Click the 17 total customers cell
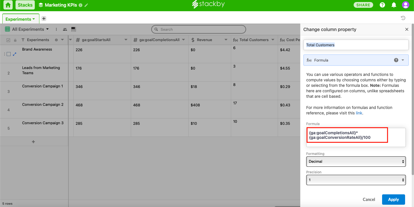This screenshot has height=207, width=414. tap(254, 109)
